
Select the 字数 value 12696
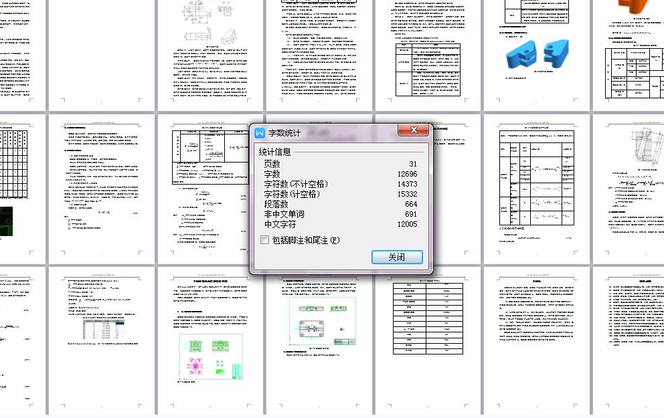(x=407, y=174)
